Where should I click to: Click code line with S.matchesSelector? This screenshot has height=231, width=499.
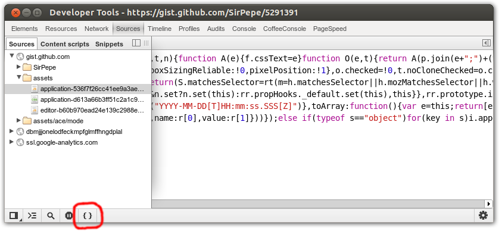(x=322, y=82)
